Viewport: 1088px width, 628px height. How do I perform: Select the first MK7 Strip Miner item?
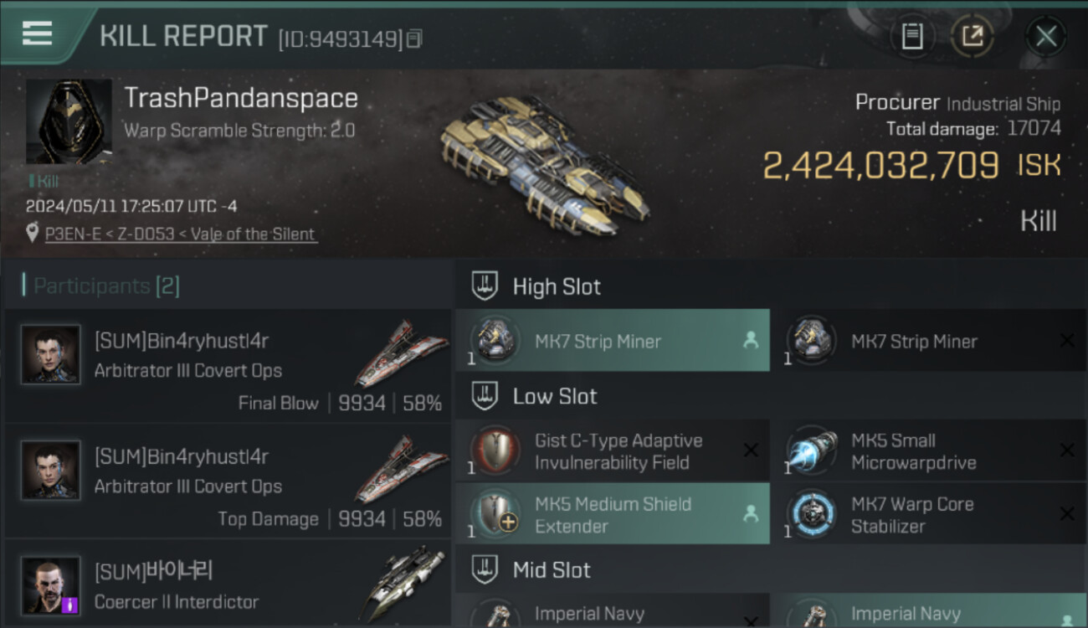(613, 341)
